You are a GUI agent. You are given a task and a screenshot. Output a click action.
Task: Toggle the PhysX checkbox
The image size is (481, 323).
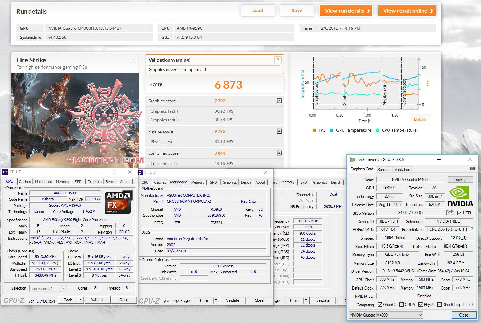pyautogui.click(x=421, y=305)
